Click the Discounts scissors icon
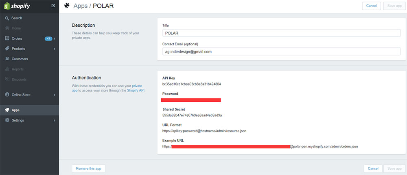This screenshot has width=407, height=175. click(x=7, y=79)
